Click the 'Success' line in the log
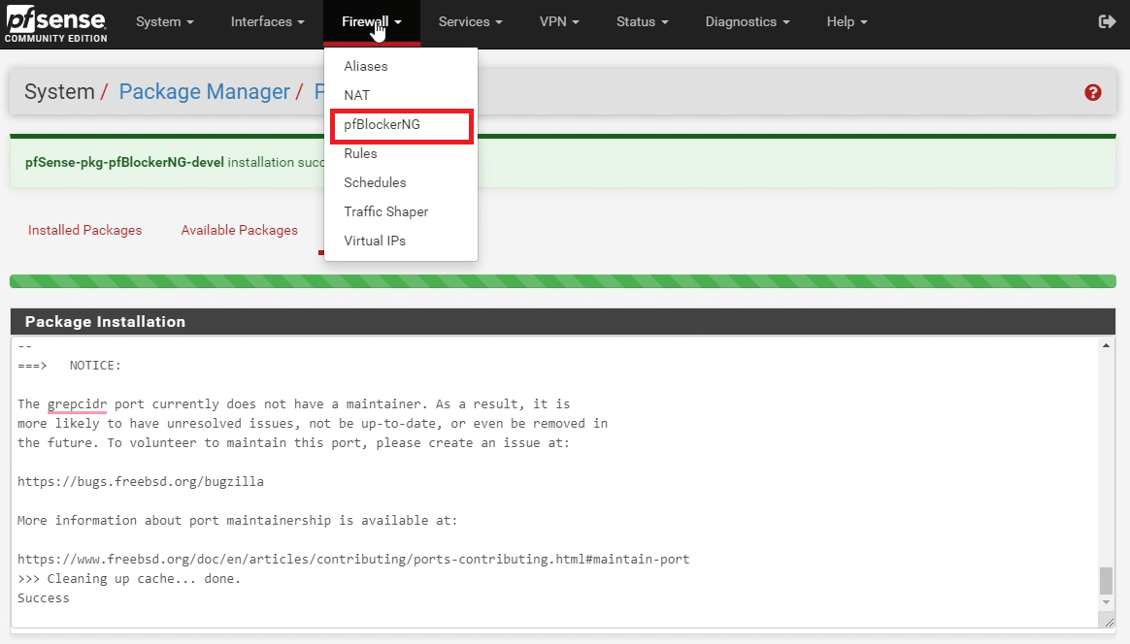Screen dimensions: 1130x644 click(44, 597)
